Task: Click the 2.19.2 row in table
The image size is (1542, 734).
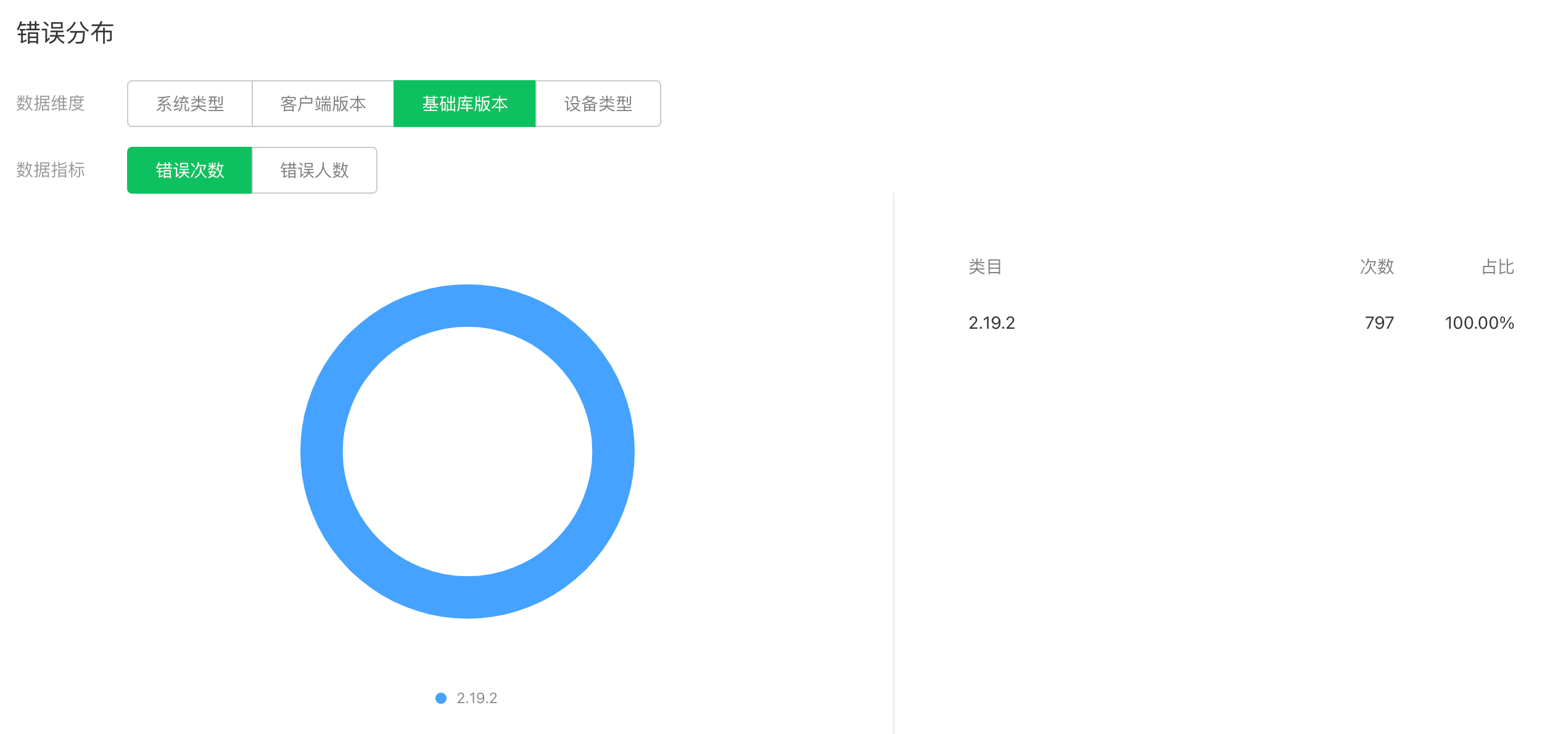Action: click(x=992, y=323)
